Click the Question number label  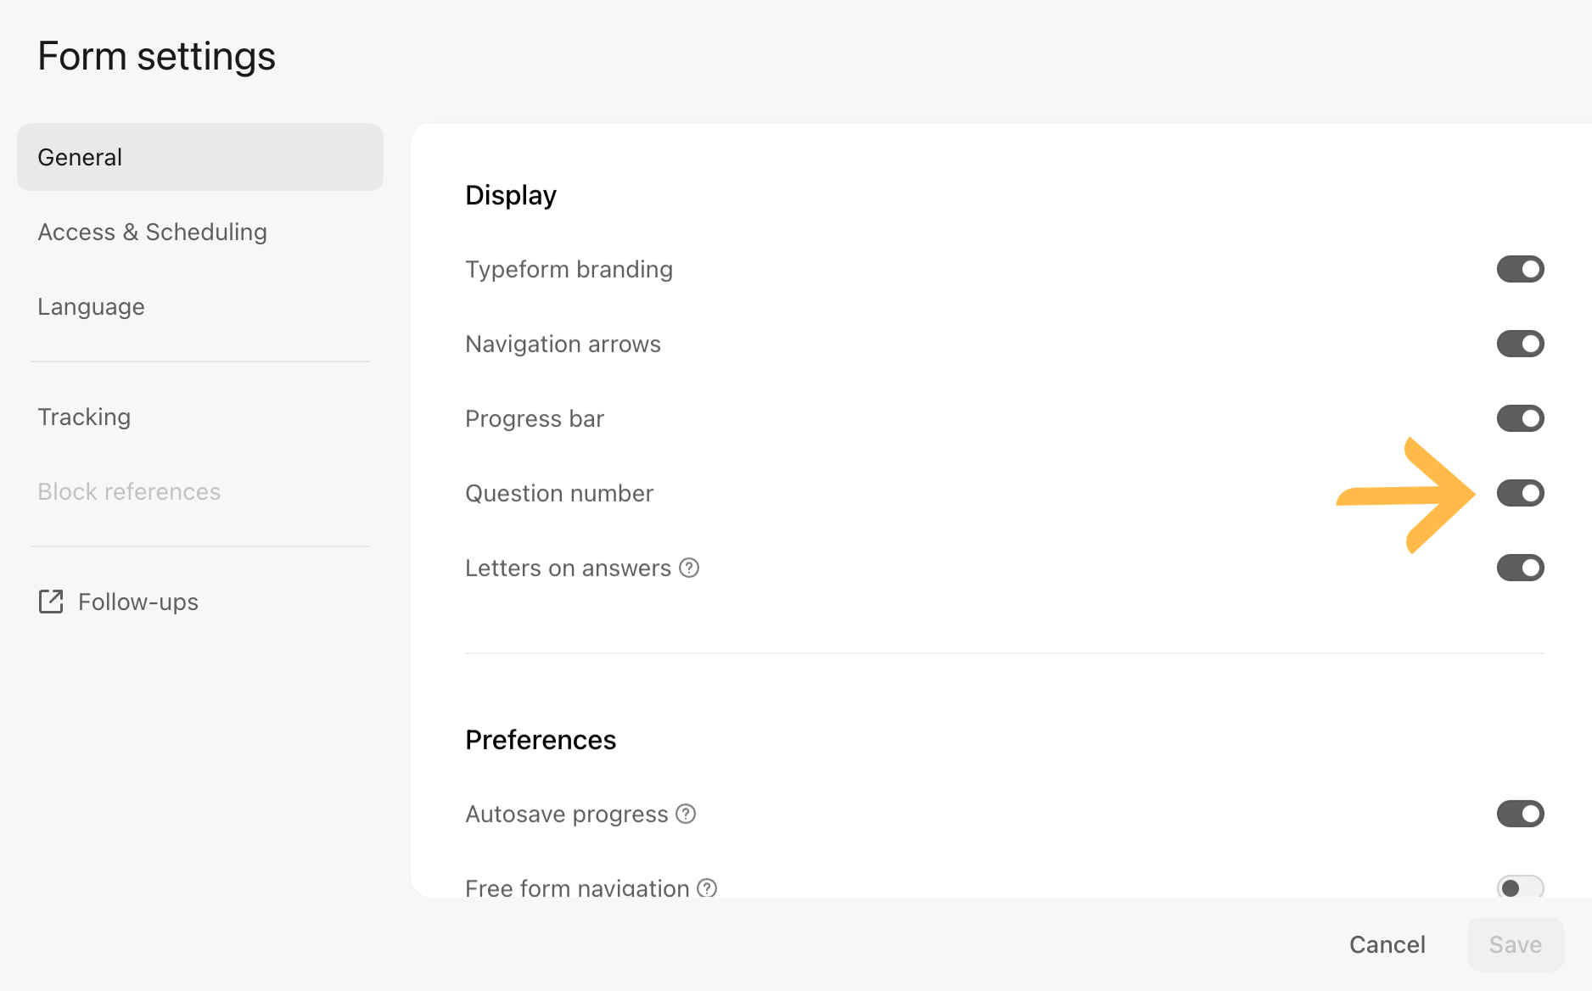click(559, 493)
